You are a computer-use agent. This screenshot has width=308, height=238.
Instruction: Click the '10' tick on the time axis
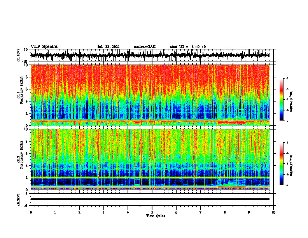[273, 212]
